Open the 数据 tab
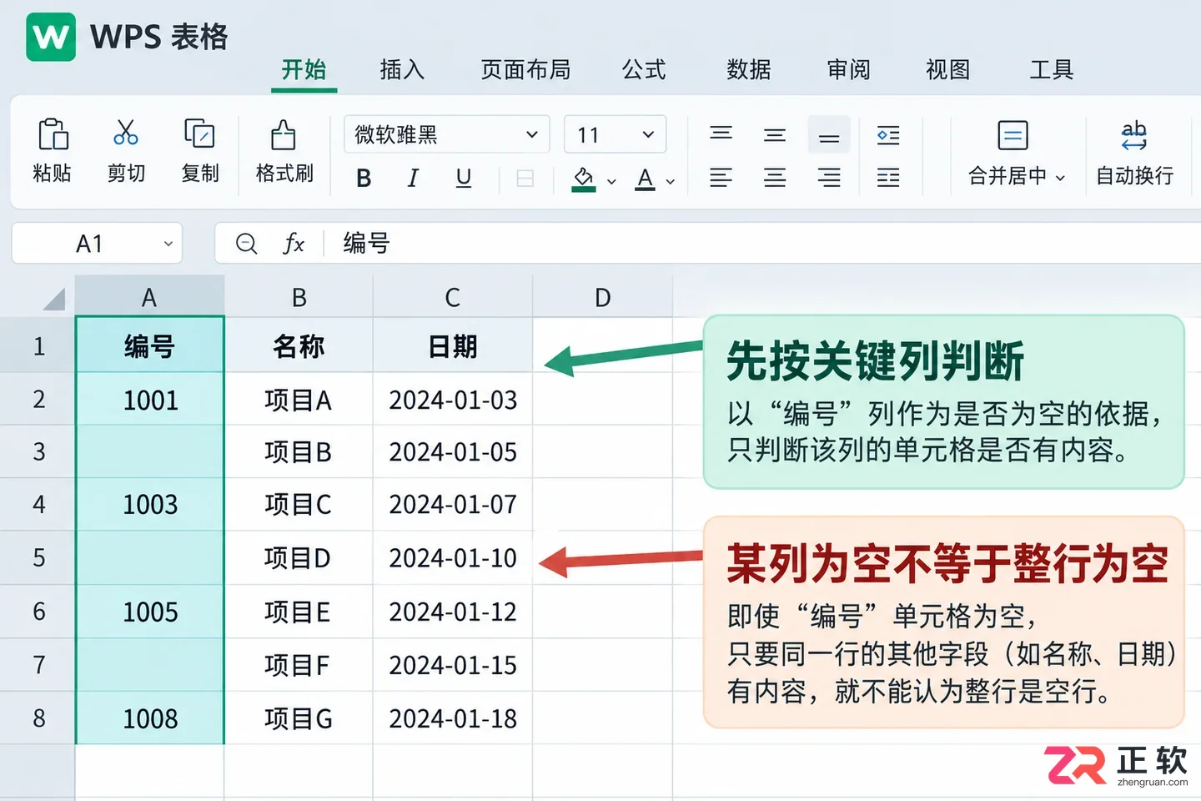1201x801 pixels. tap(748, 69)
